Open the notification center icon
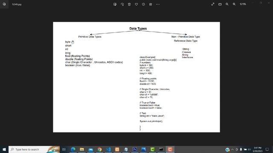Screen dimensions: 273x153 [x=267, y=150]
